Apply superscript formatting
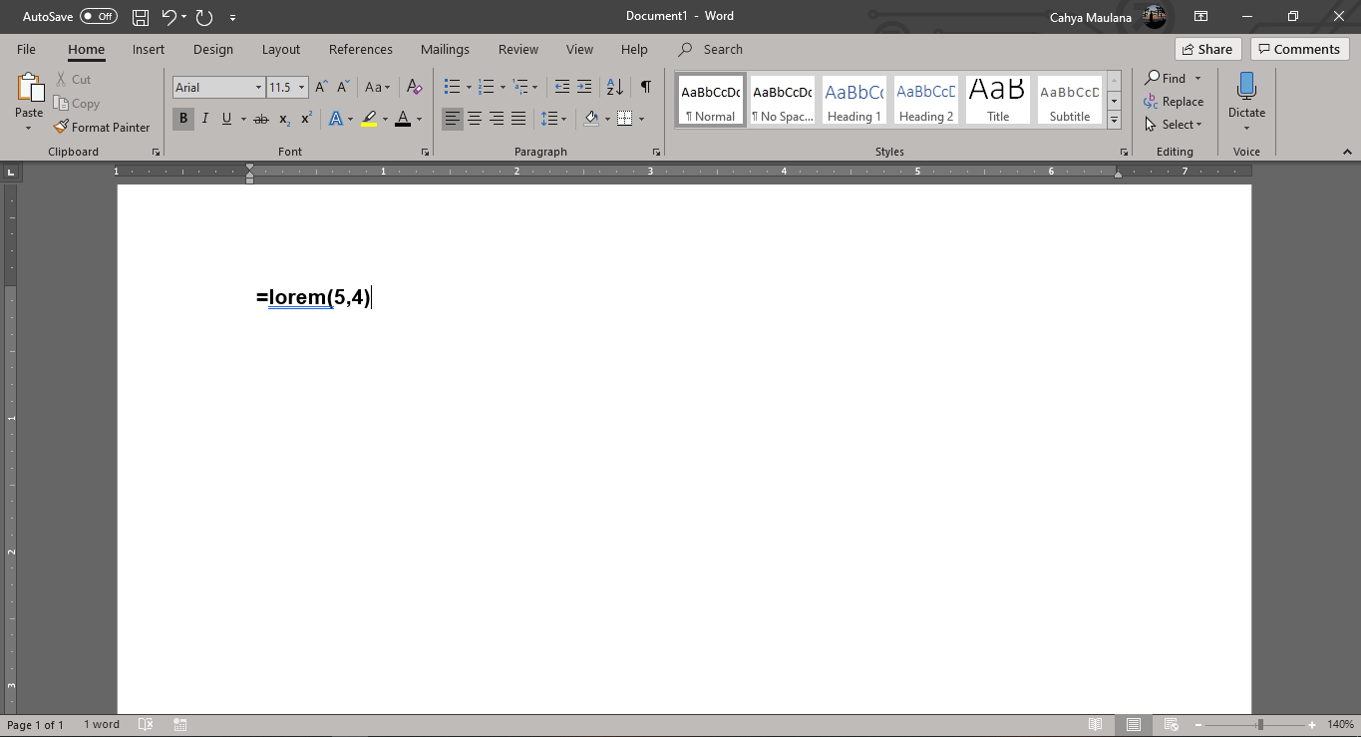The image size is (1361, 737). [304, 119]
